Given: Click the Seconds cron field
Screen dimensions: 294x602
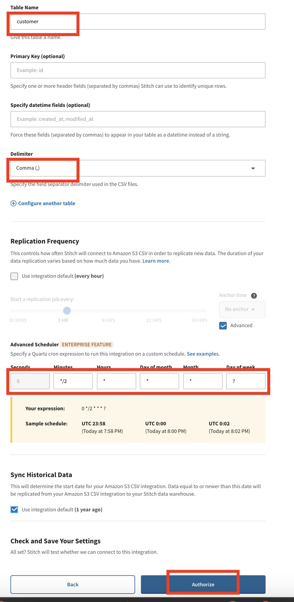Looking at the screenshot, I should tap(30, 381).
